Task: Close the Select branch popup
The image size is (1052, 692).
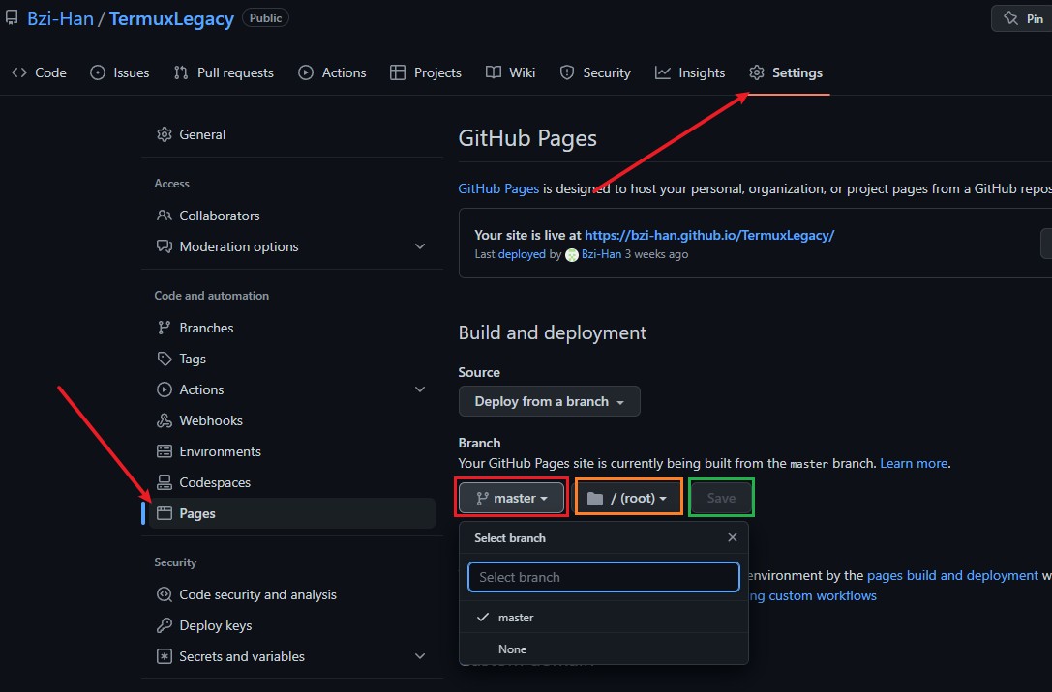Action: pos(733,537)
